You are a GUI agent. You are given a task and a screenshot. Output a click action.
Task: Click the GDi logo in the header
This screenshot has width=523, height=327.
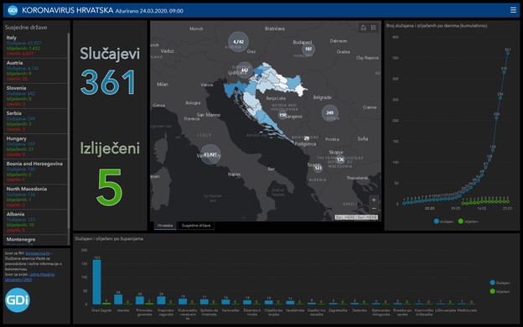tap(13, 10)
